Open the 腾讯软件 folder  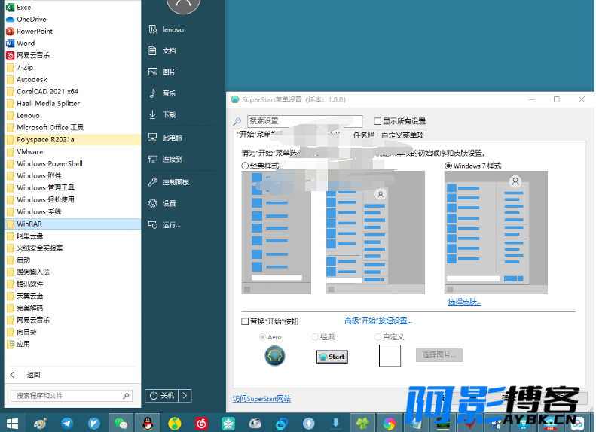pyautogui.click(x=72, y=284)
